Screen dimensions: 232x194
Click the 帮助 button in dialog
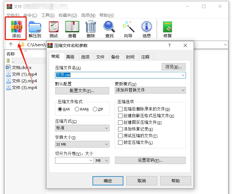click(176, 181)
